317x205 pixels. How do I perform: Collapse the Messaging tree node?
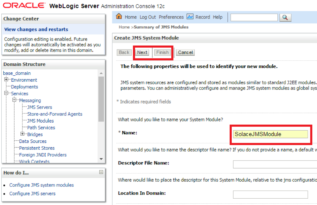pyautogui.click(x=14, y=100)
